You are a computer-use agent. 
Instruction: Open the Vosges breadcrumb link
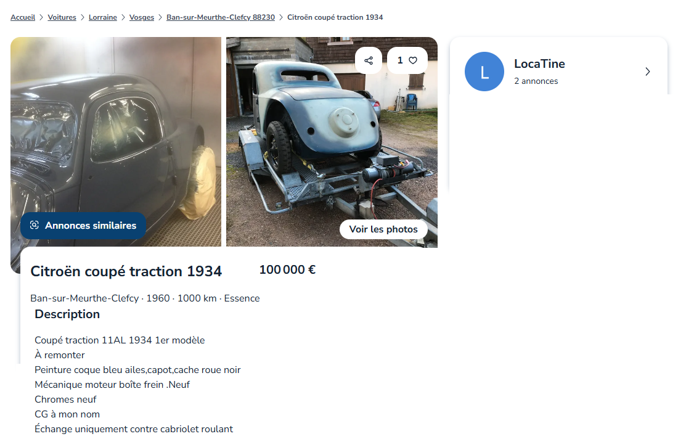142,17
